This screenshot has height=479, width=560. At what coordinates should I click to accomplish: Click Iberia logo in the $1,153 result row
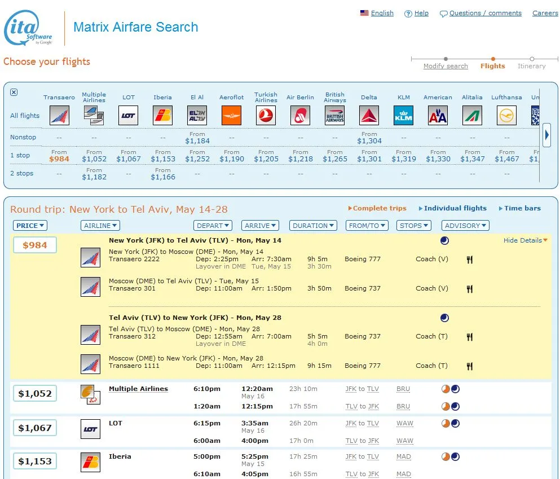click(90, 462)
